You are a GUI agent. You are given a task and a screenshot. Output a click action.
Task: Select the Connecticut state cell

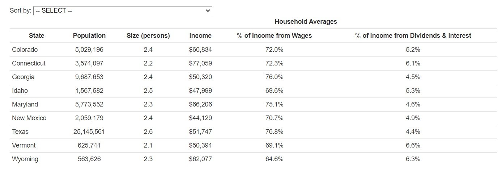click(29, 63)
